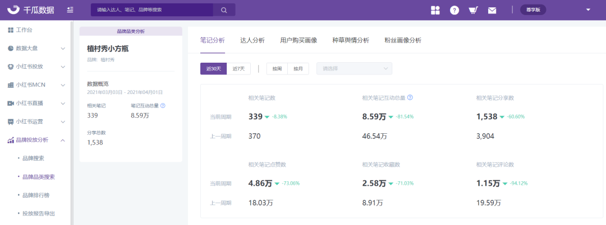Click the 植村秀小方瓶 title

[108, 49]
